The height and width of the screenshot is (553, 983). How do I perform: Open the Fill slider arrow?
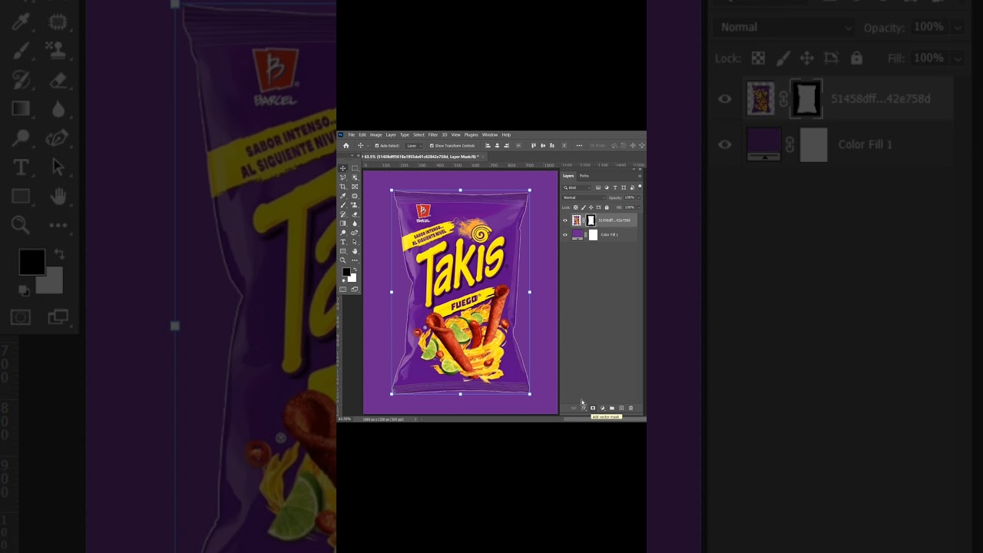pyautogui.click(x=639, y=207)
